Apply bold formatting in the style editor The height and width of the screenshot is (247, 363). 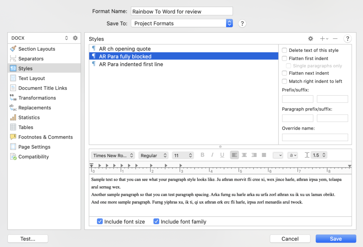pyautogui.click(x=202, y=155)
